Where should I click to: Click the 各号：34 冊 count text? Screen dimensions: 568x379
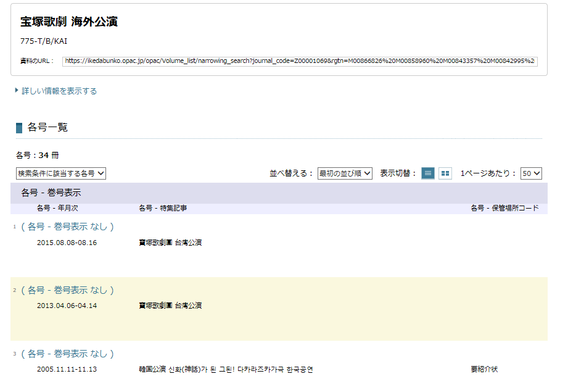pos(37,155)
